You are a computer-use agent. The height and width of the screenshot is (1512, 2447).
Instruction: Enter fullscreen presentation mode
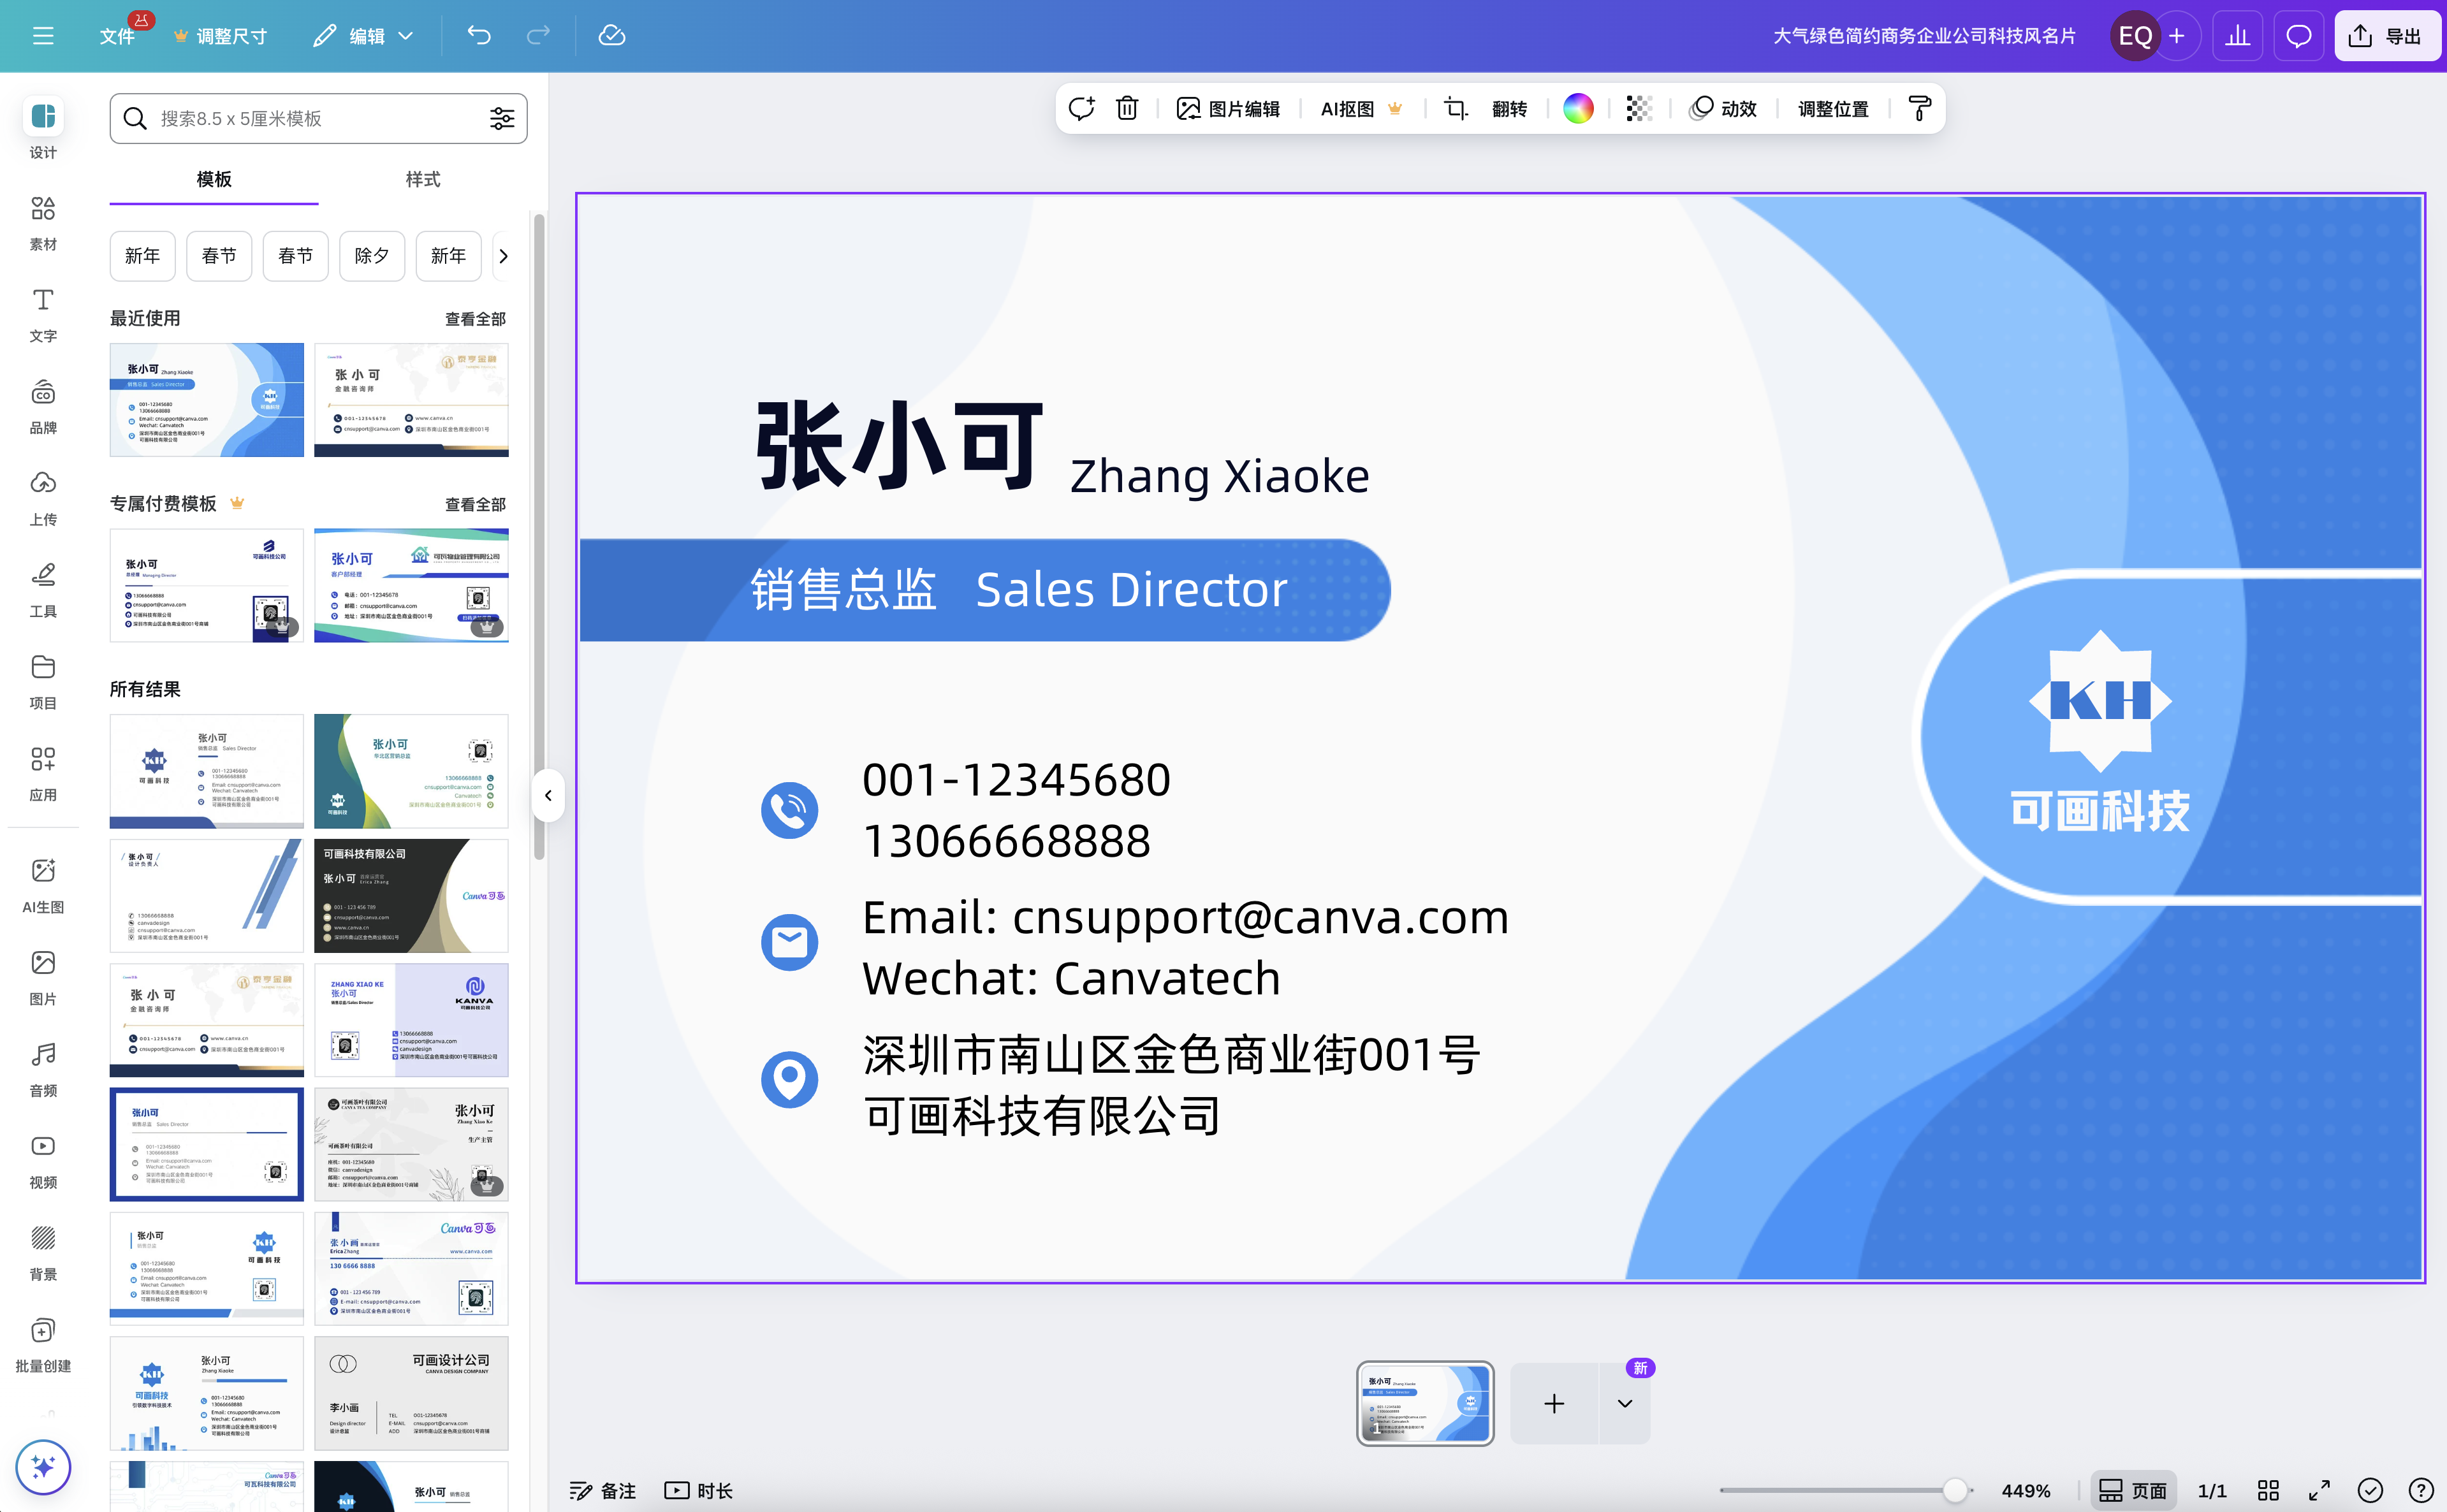point(2319,1490)
